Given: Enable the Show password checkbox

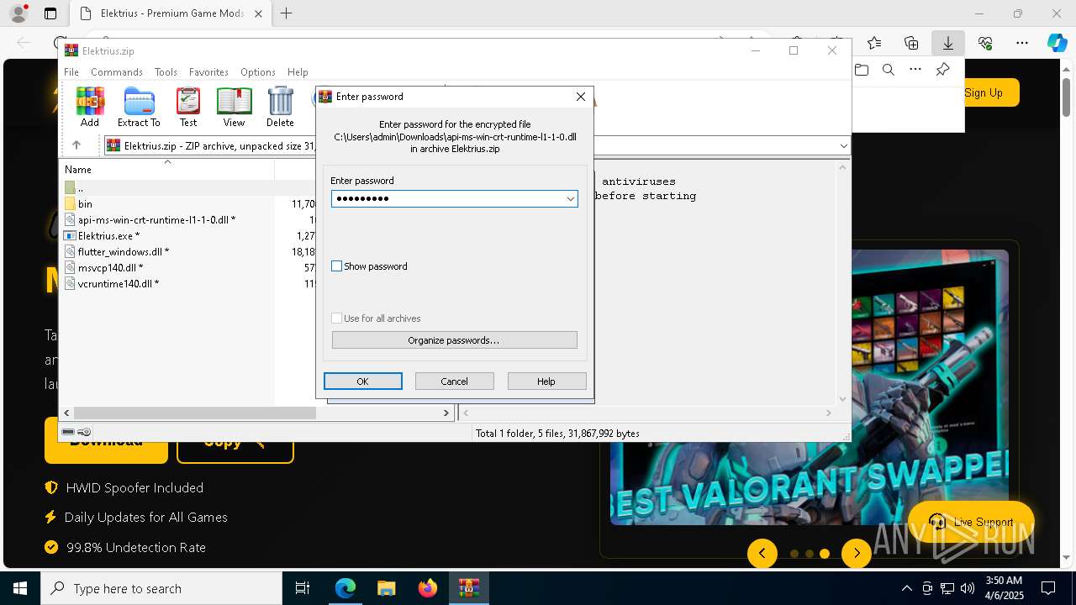Looking at the screenshot, I should (337, 266).
